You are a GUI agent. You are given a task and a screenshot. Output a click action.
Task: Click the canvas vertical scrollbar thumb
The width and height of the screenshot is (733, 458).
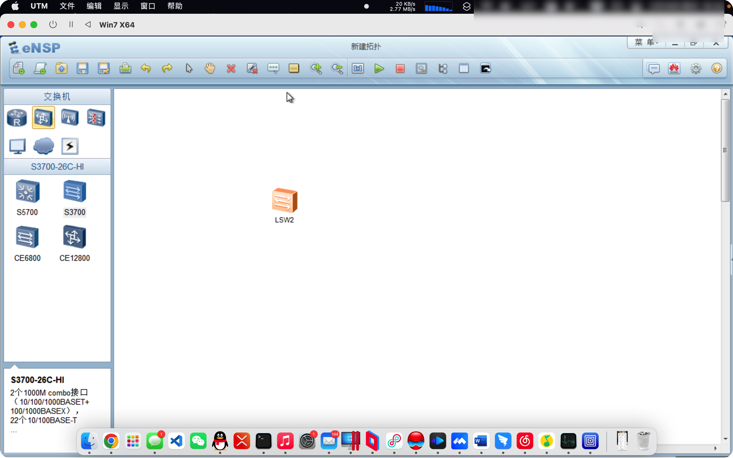pyautogui.click(x=725, y=150)
